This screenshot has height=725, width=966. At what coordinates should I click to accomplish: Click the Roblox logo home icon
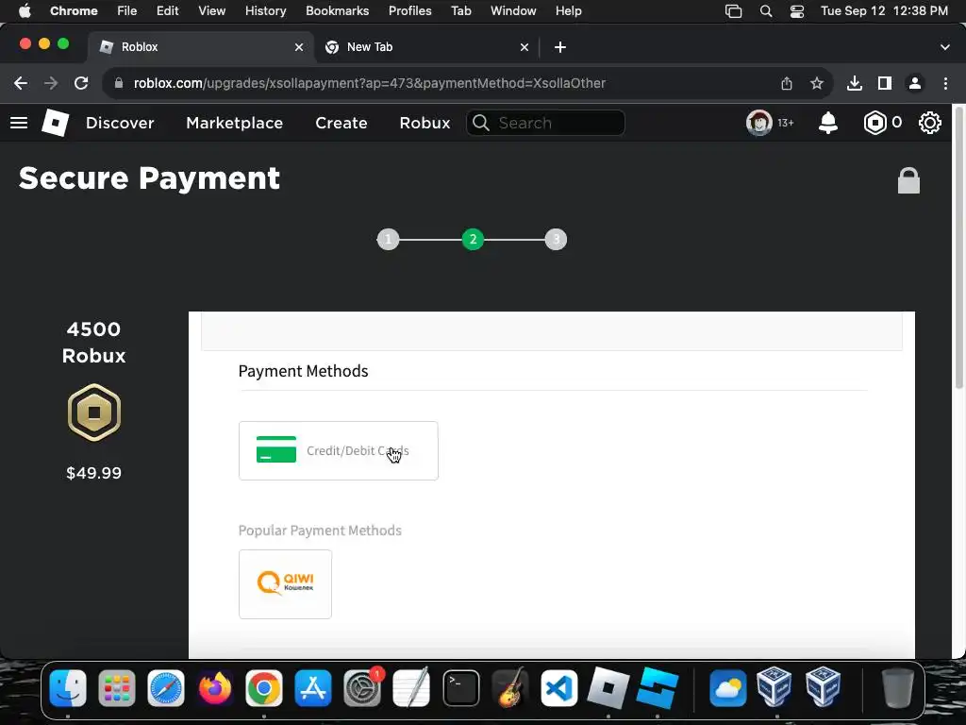click(x=56, y=123)
